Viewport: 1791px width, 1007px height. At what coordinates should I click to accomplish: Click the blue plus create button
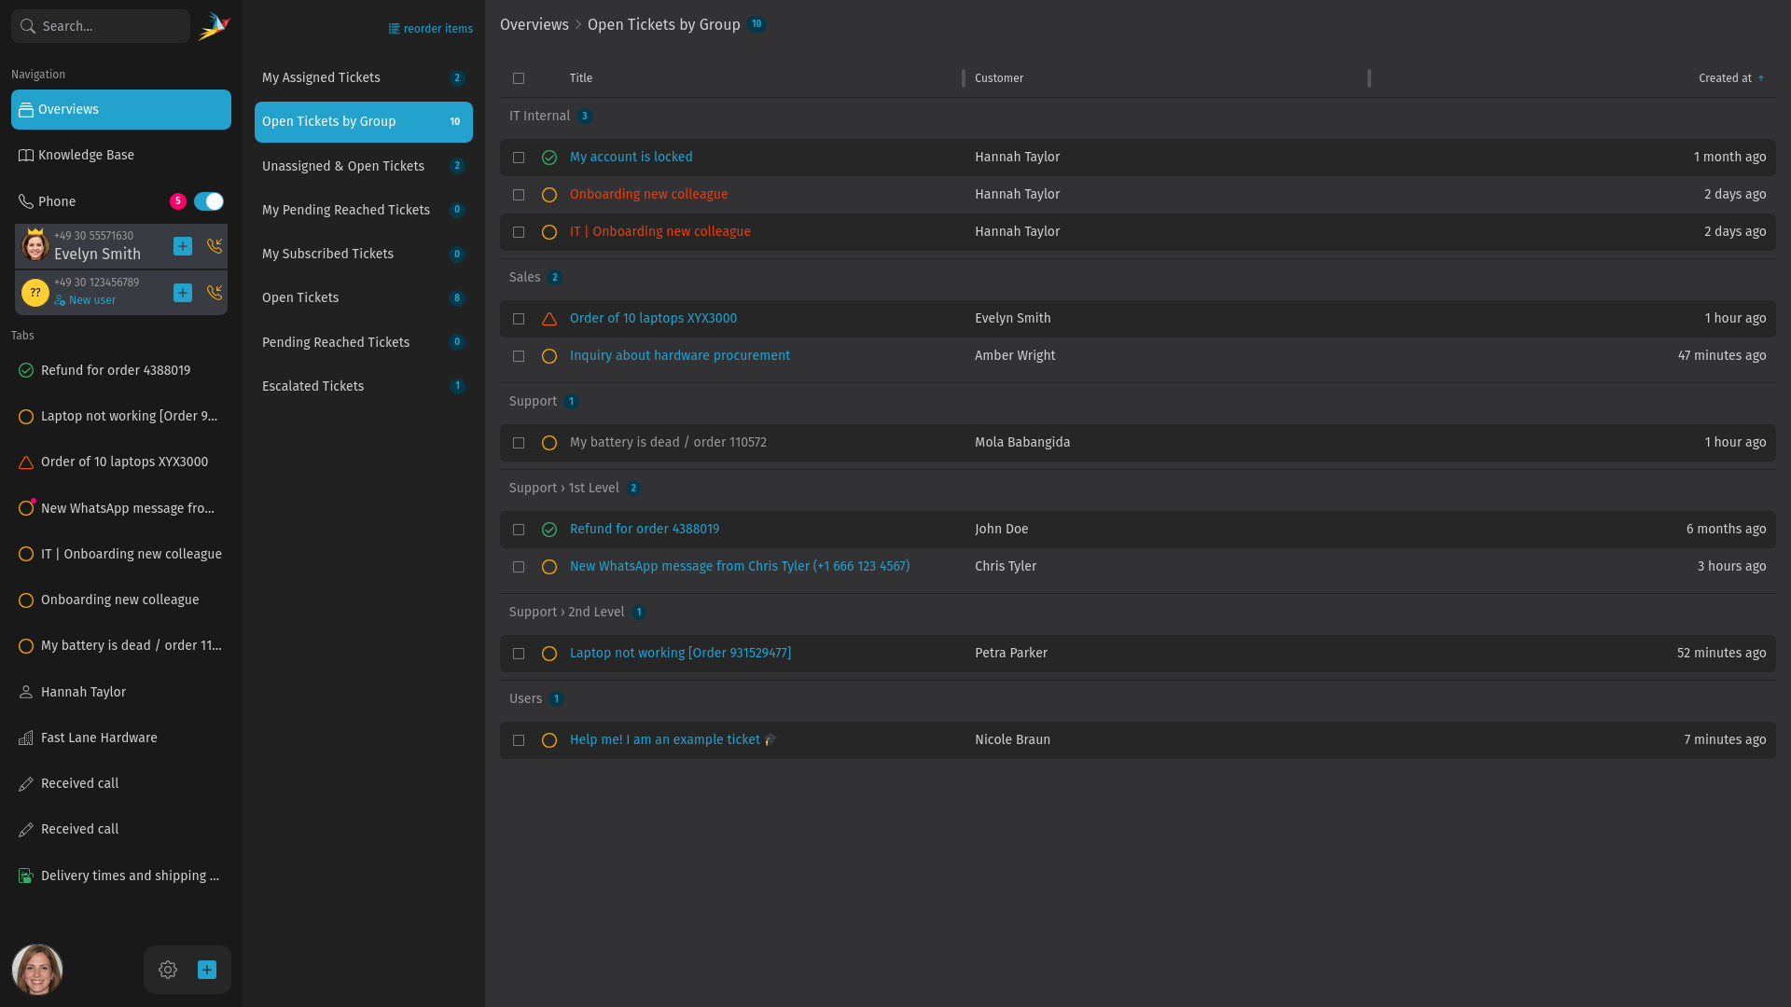(x=207, y=970)
